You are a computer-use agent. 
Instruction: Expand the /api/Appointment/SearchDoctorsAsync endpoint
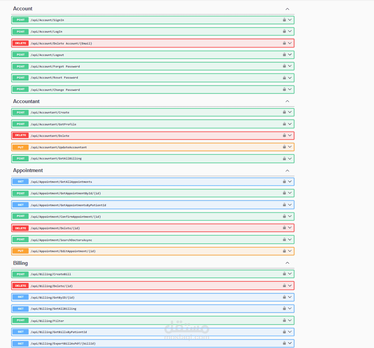pos(290,239)
